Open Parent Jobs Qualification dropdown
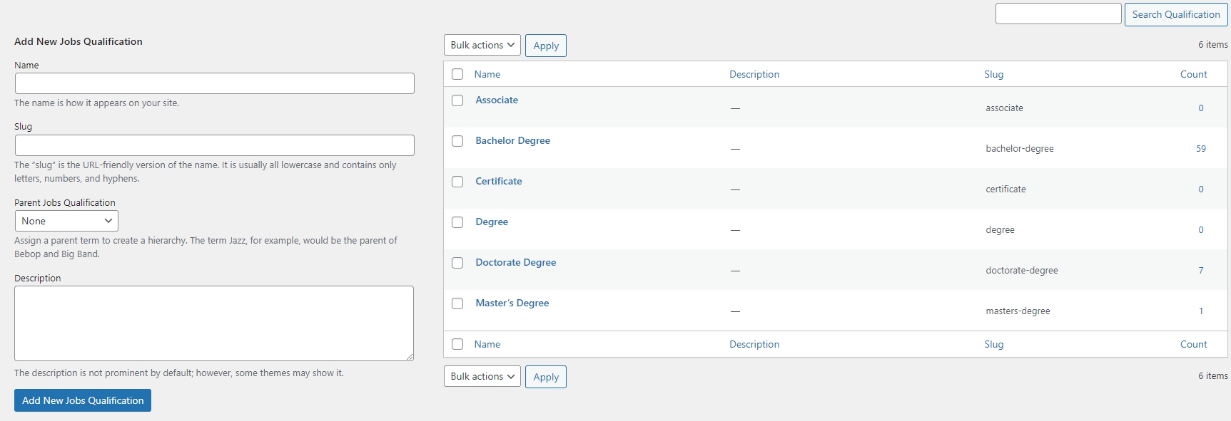Image resolution: width=1231 pixels, height=421 pixels. [x=66, y=221]
